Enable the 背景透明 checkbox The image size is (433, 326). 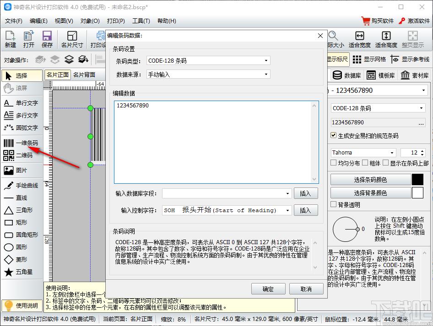point(334,204)
